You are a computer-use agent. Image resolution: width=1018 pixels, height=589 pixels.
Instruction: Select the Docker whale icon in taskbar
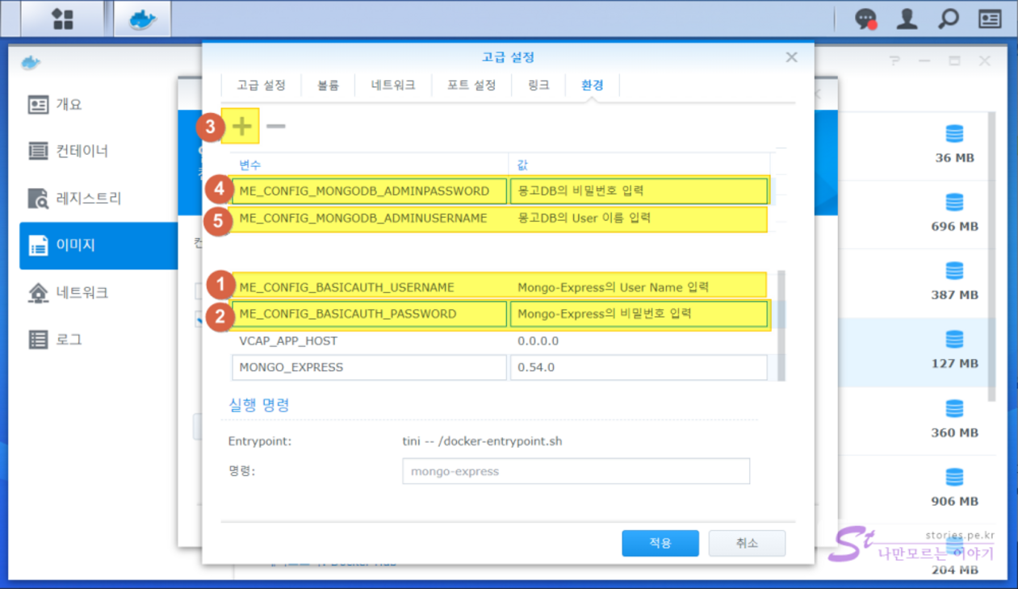(142, 19)
